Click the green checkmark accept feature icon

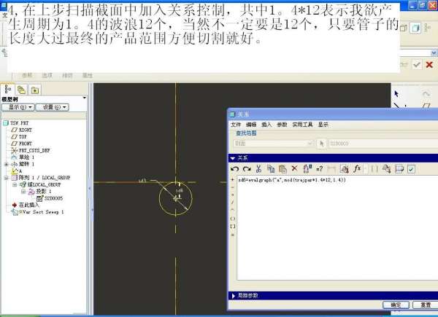click(417, 65)
